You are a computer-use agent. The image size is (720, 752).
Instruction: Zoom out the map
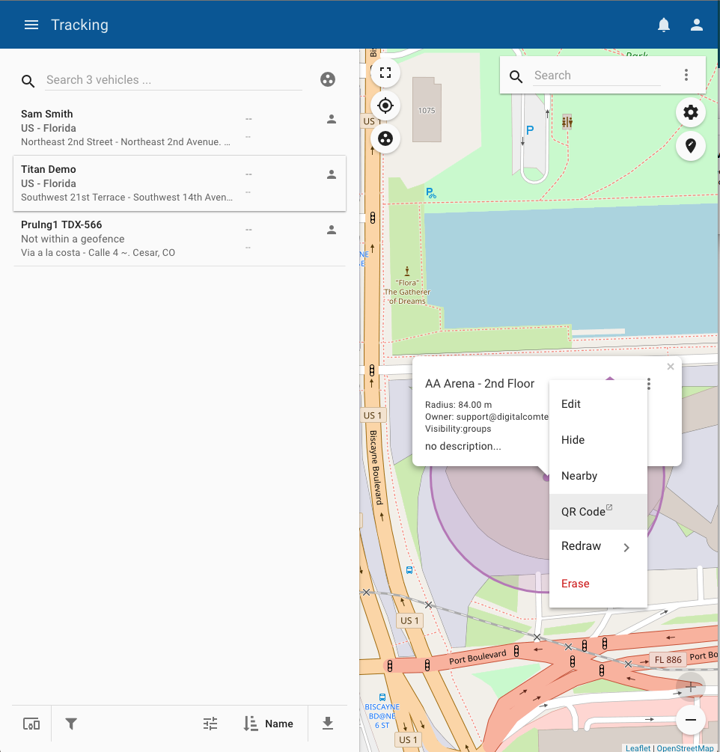point(690,720)
